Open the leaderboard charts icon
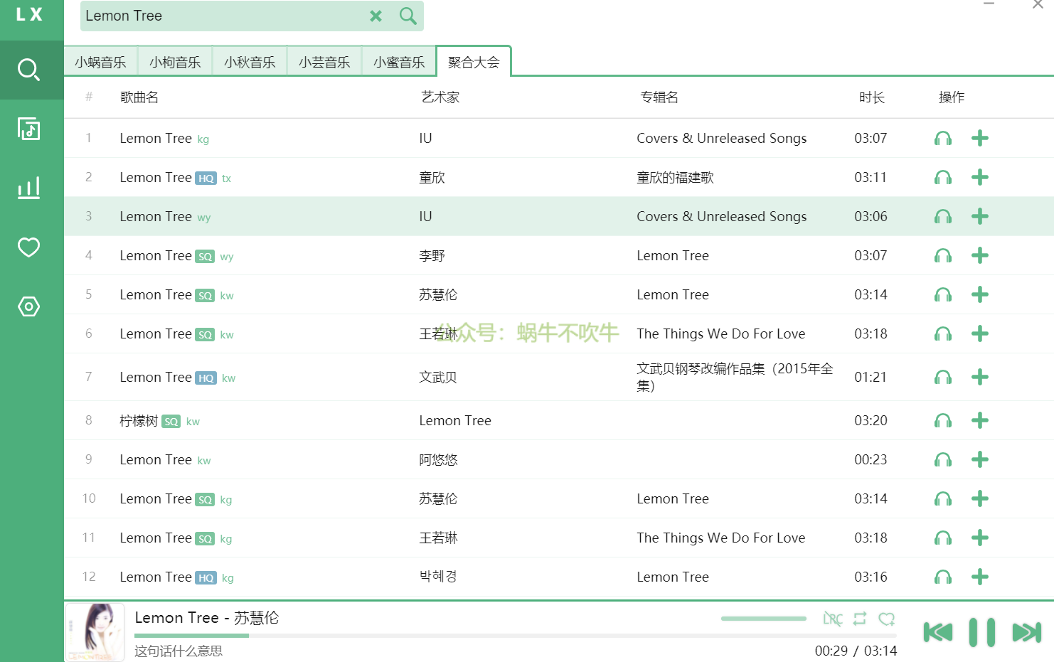Screen dimensions: 1054x662 coord(29,188)
